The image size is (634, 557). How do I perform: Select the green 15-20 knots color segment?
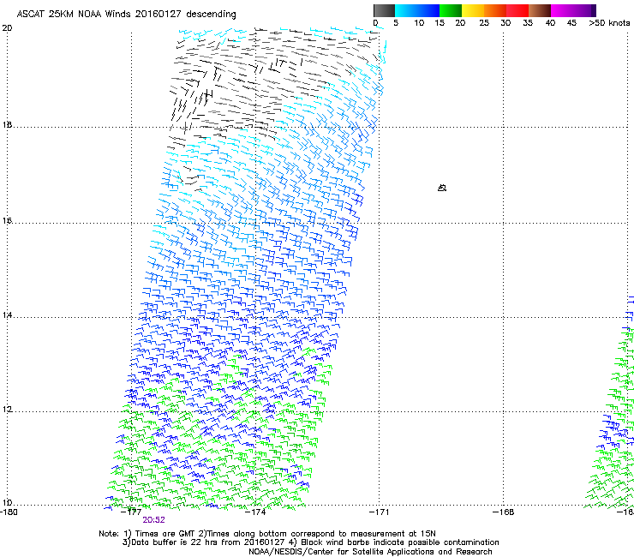451,10
